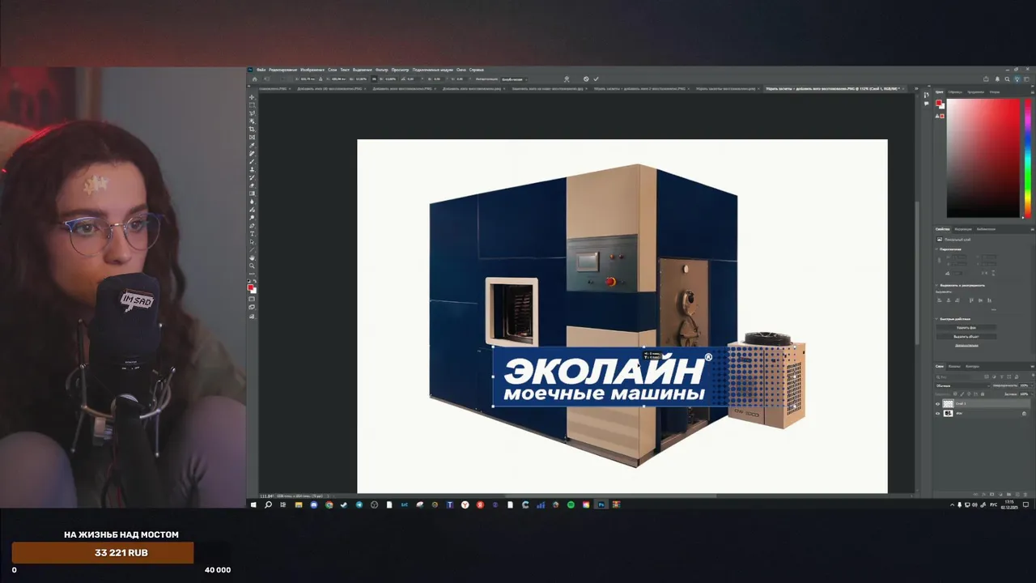This screenshot has height=583, width=1036.
Task: Click the lock icon on the Фон layer
Action: point(1024,414)
